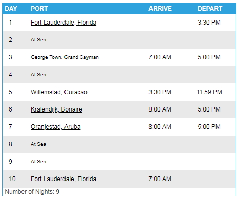Click the 7:00 AM arrival for Grand Cayman
The width and height of the screenshot is (238, 200).
160,57
